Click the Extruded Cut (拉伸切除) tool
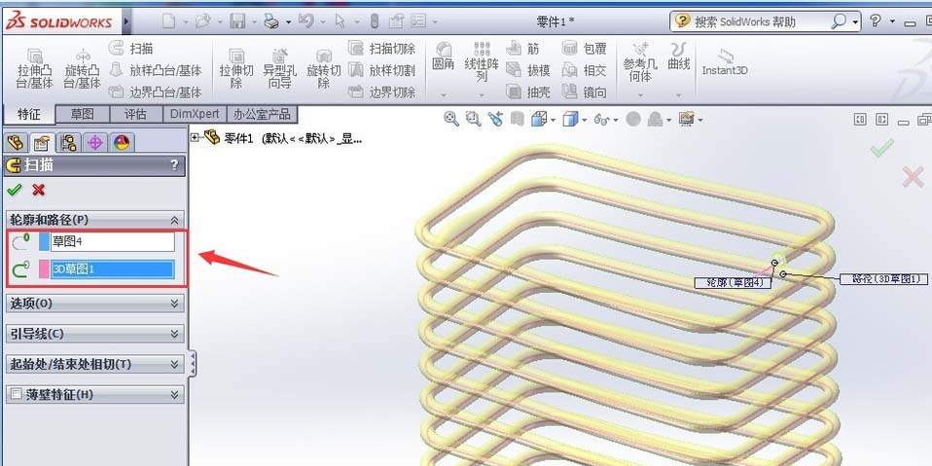This screenshot has width=932, height=466. (x=236, y=69)
